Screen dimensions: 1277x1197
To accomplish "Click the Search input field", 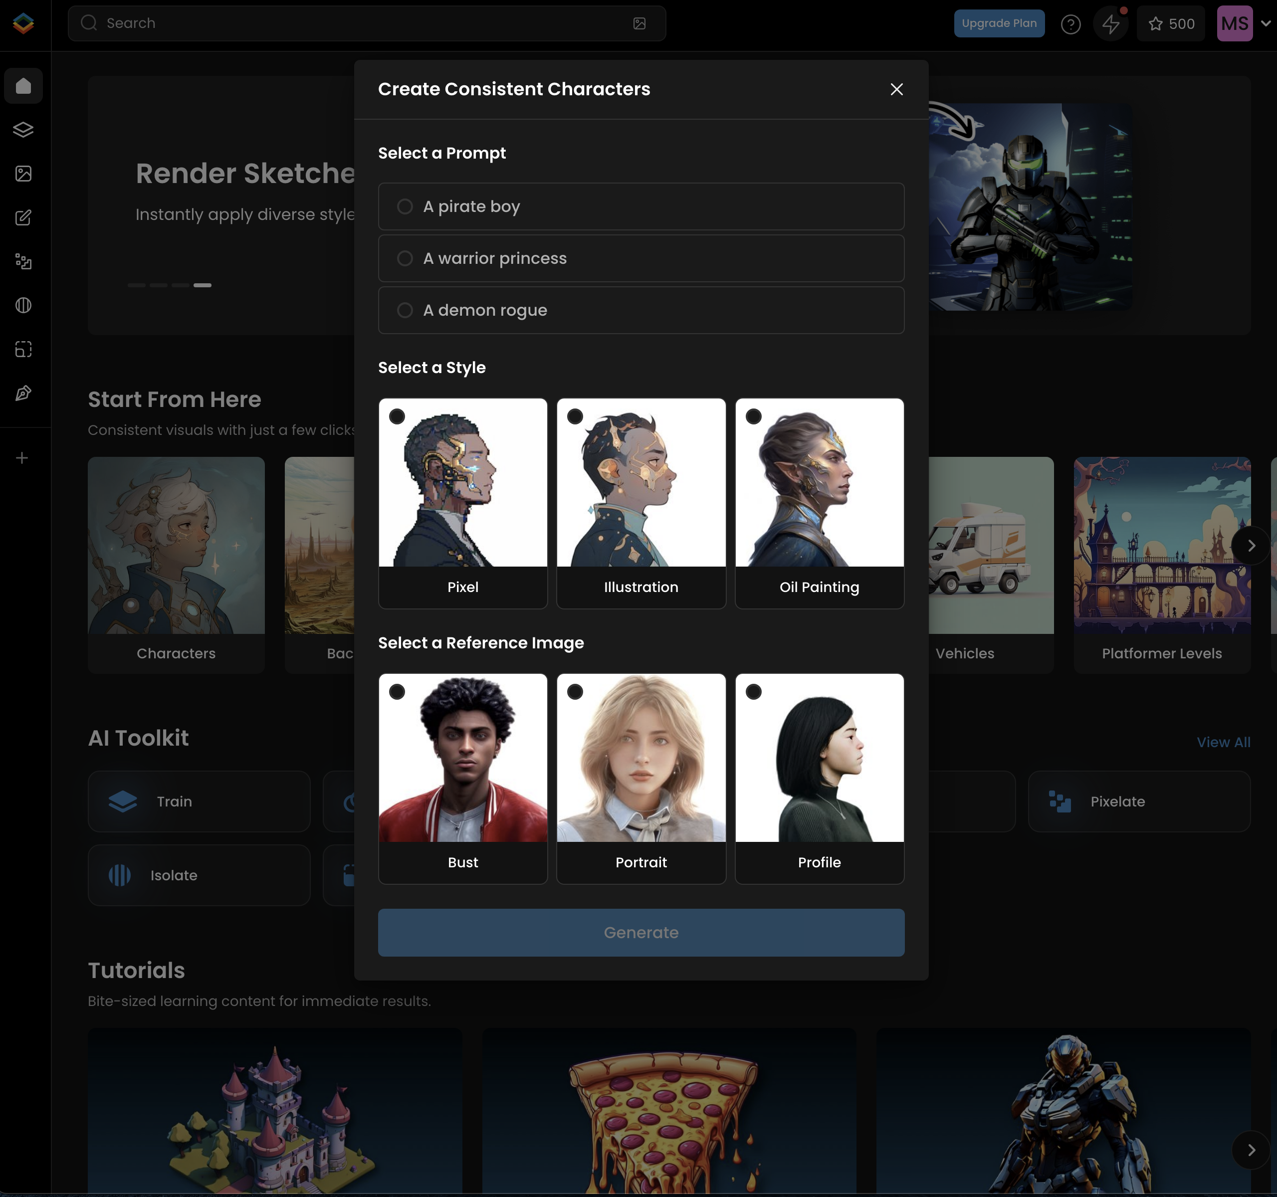I will click(367, 23).
